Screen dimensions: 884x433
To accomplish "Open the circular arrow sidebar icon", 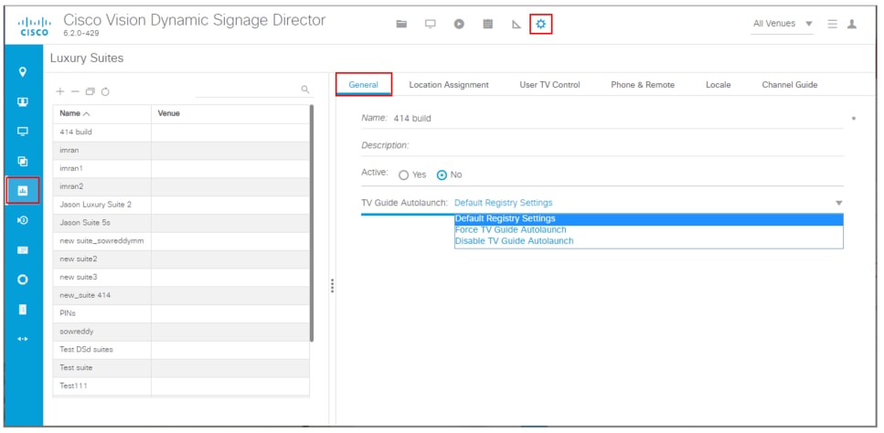I will pyautogui.click(x=23, y=220).
